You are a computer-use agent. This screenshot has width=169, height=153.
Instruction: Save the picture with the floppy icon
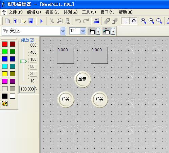31,21
